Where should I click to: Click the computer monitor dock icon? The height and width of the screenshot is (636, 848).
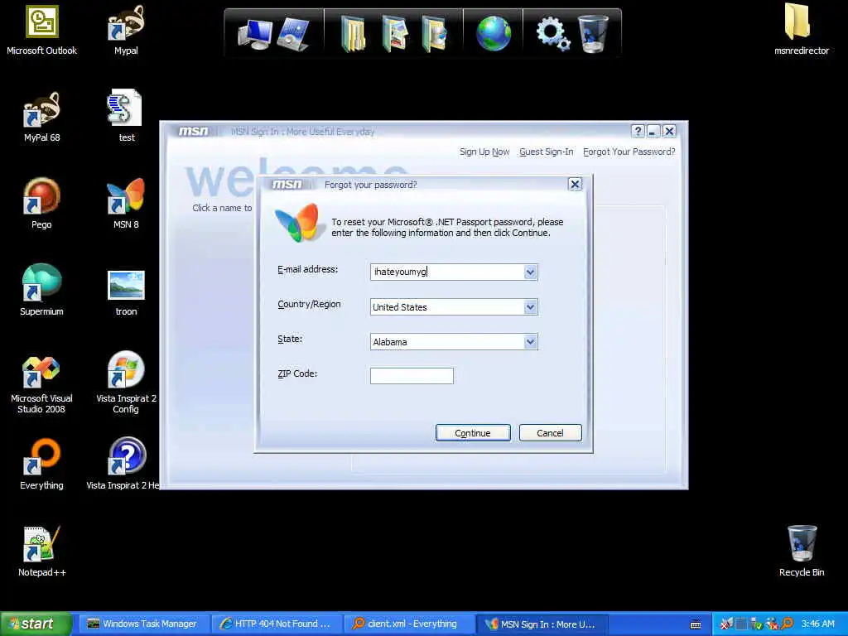coord(255,34)
